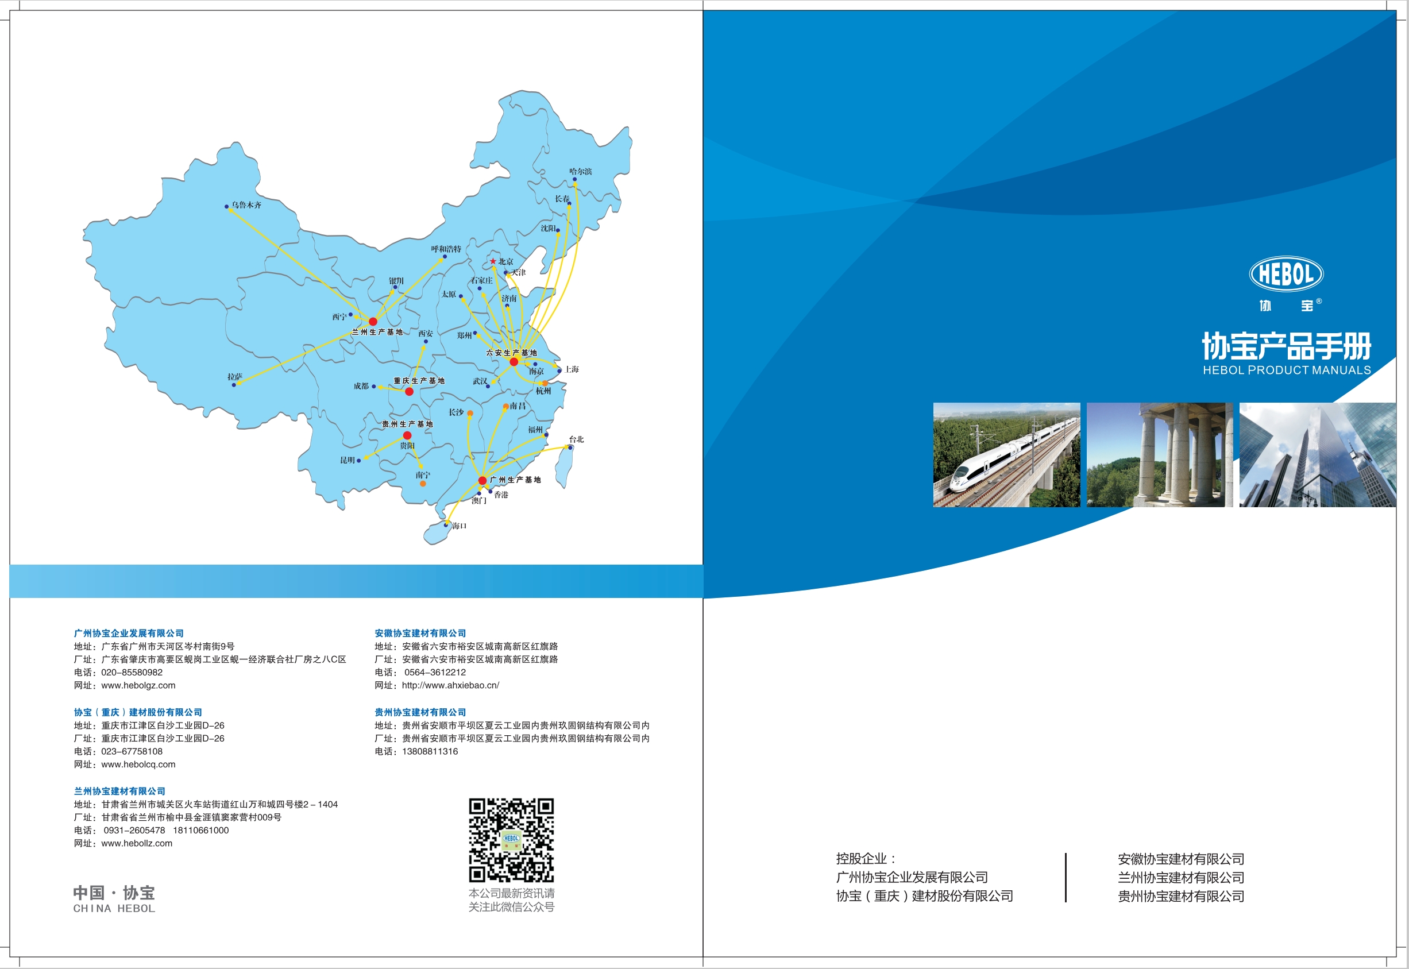This screenshot has width=1409, height=969.
Task: Click the phone number 13808811316
Action: [430, 752]
